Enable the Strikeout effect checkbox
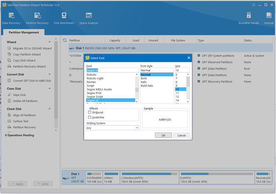Viewport: 276px width, 194px height. (x=90, y=112)
